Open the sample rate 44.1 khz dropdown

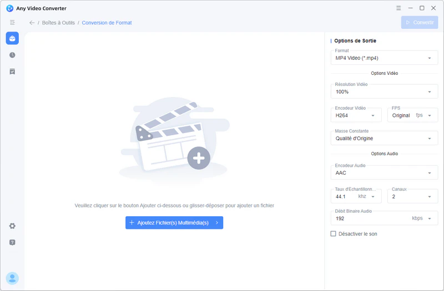click(356, 197)
